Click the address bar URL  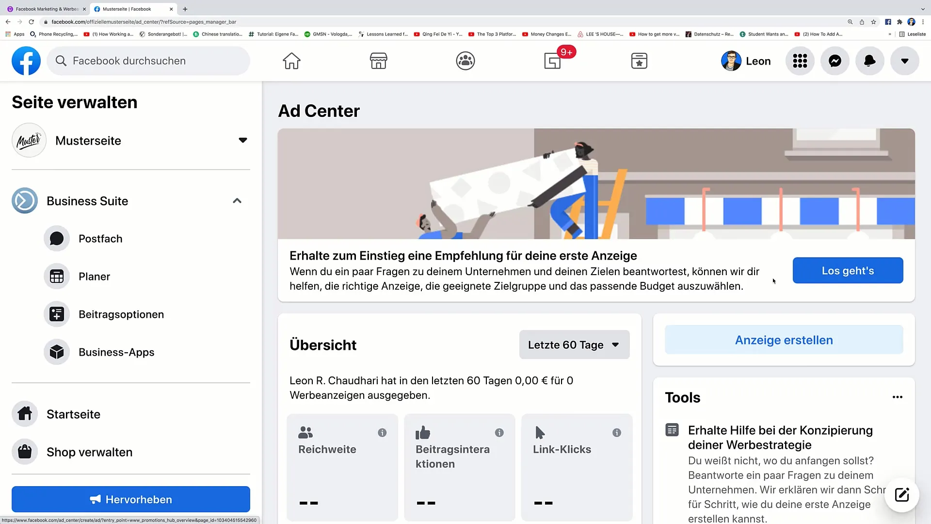tap(144, 22)
